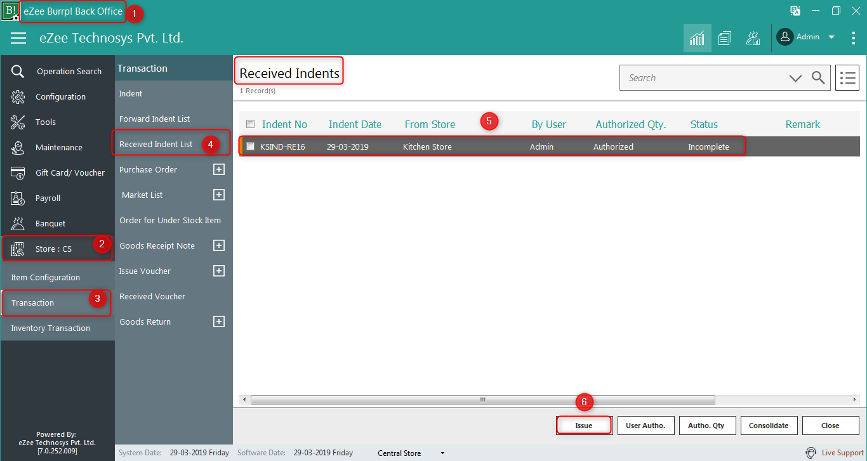Expand the Issue Voucher submenu
This screenshot has height=461, width=867.
[219, 271]
